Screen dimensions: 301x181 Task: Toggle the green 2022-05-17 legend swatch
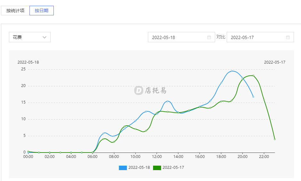pos(157,168)
